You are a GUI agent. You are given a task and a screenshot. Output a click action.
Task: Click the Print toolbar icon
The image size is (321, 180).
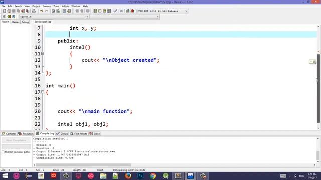pos(34,11)
